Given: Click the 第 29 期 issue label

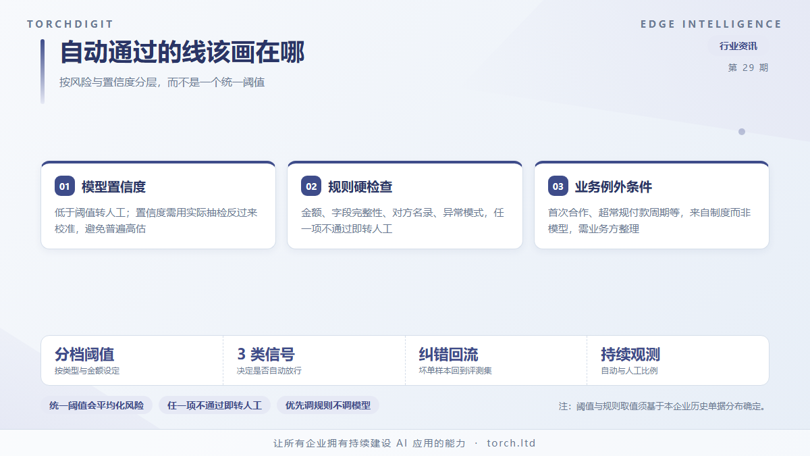Looking at the screenshot, I should [748, 68].
